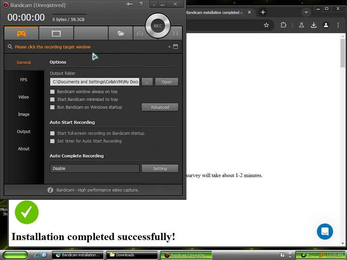Open new tab with plus button in Chrome
Image resolution: width=347 pixels, height=260 pixels.
(x=263, y=12)
